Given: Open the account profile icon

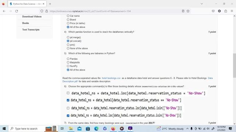Looking at the screenshot, I should 219,11.
